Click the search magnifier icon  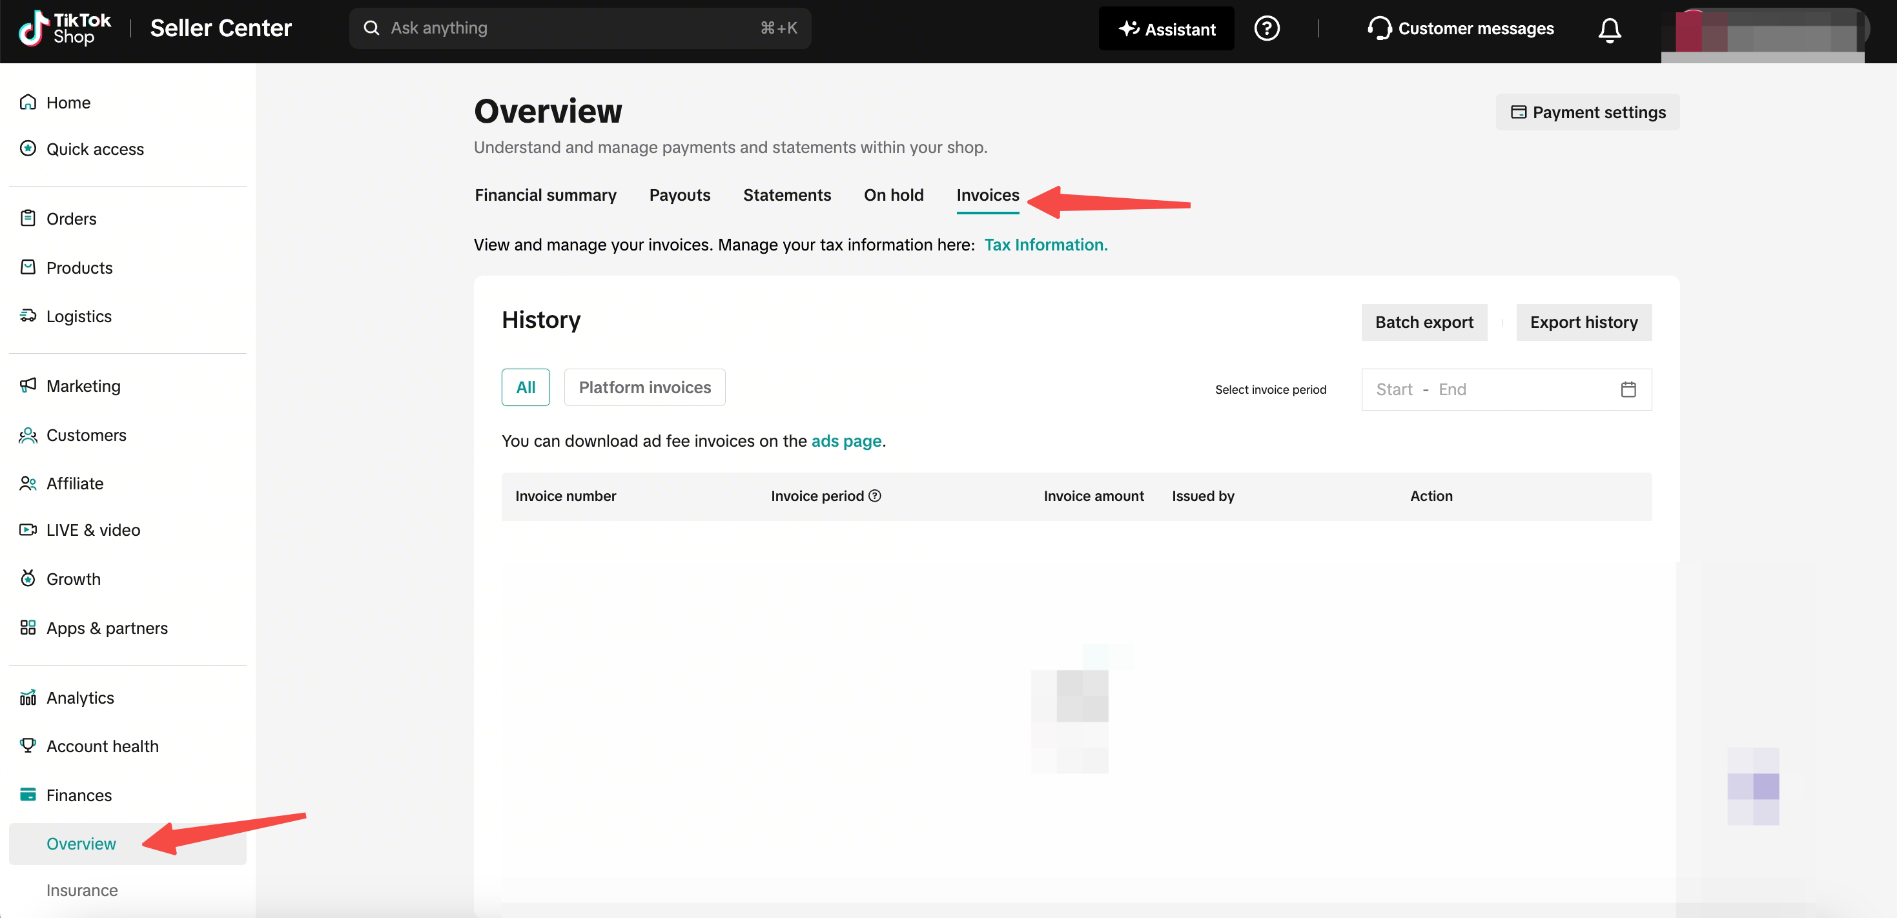click(371, 28)
